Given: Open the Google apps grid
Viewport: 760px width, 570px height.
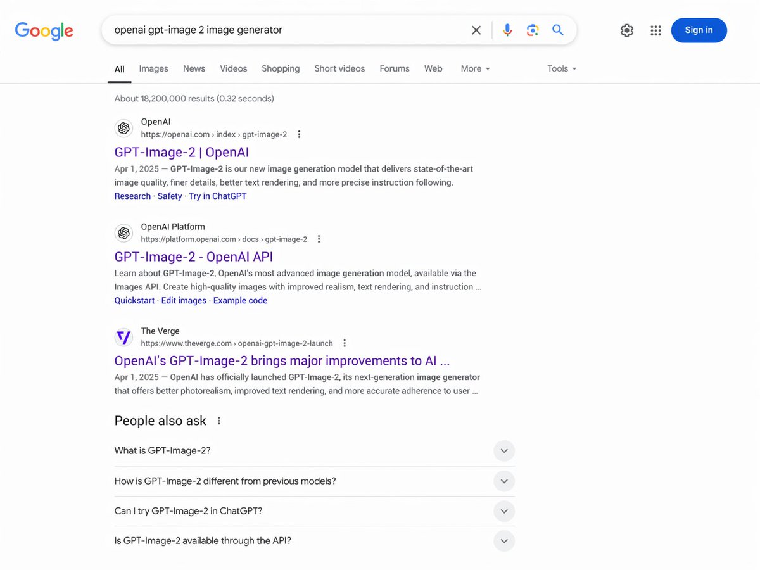Looking at the screenshot, I should click(x=655, y=30).
